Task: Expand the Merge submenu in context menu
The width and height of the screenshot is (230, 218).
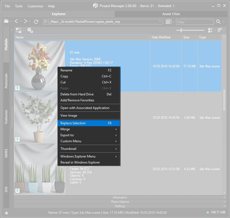Action: tap(89, 129)
